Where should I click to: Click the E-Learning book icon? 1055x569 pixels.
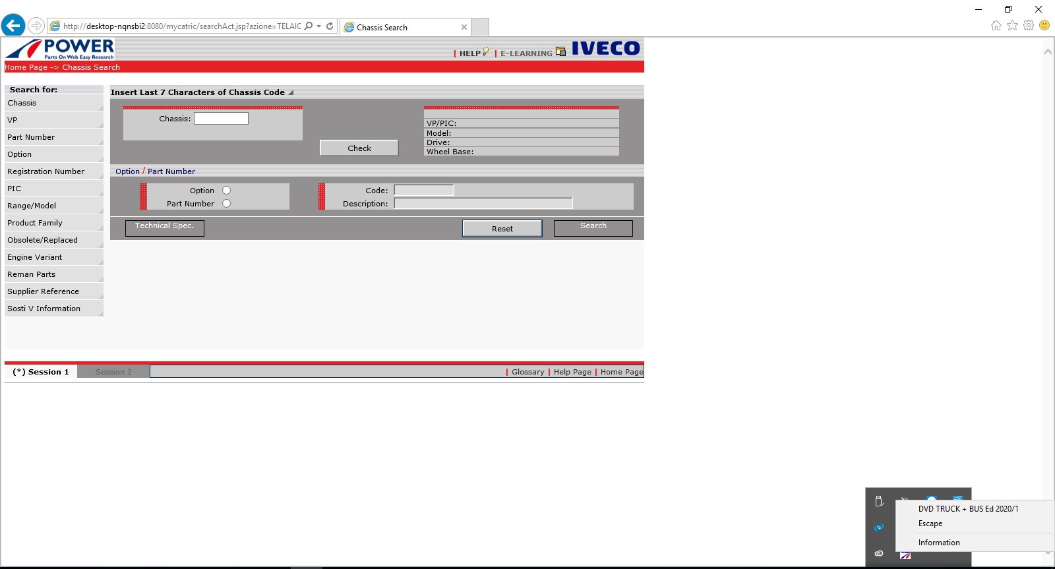[x=560, y=51]
